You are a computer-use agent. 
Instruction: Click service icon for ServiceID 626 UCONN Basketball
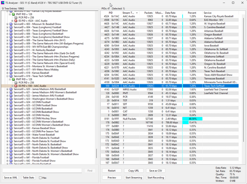coord(11,109)
